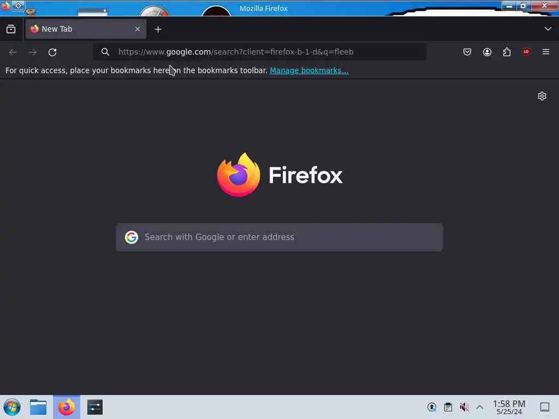Open the Firefox application hamburger menu
Screen dimensions: 559x419
(546, 52)
